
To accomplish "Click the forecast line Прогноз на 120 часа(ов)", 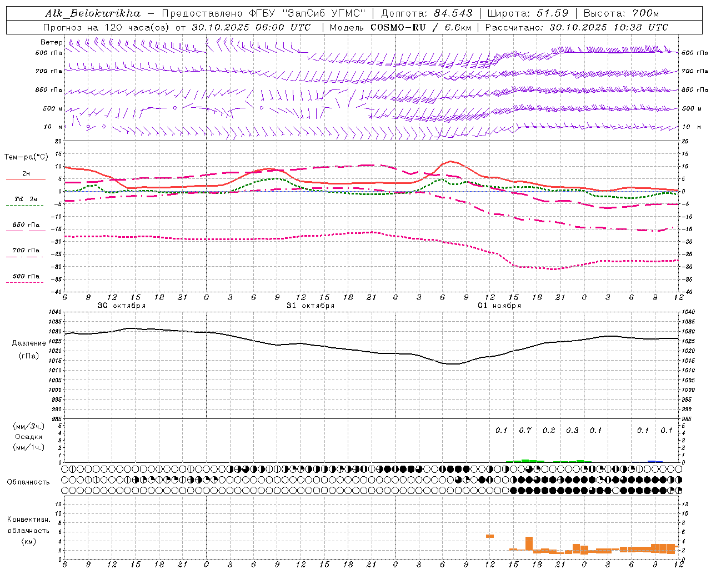I will pos(107,27).
